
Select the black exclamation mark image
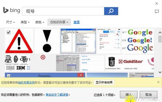pyautogui.click(x=47, y=41)
